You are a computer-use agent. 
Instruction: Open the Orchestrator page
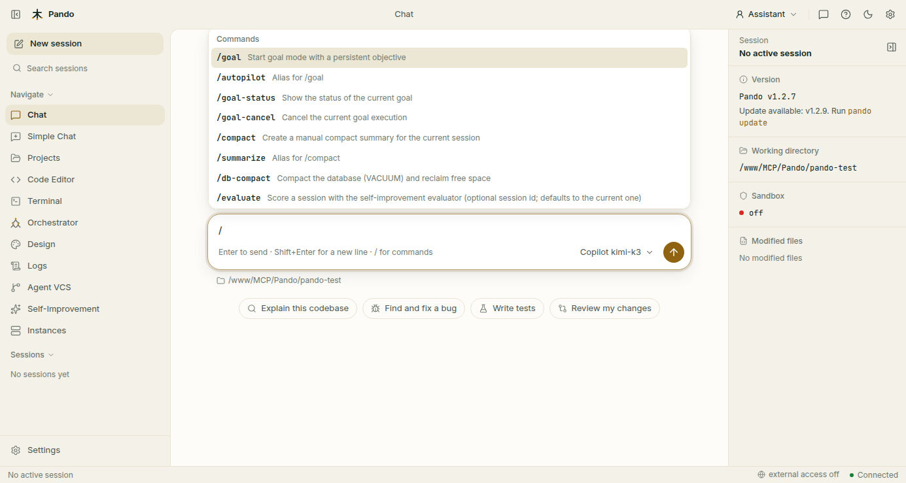pyautogui.click(x=85, y=223)
